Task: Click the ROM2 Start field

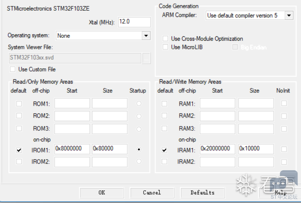Action: coord(72,116)
